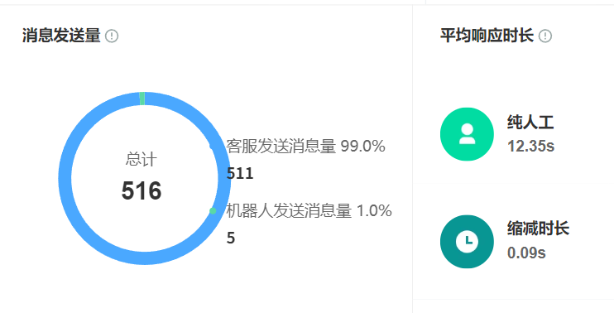The width and height of the screenshot is (614, 313).
Task: Select 客服发送消息量 99.0% legend label
Action: [x=305, y=146]
